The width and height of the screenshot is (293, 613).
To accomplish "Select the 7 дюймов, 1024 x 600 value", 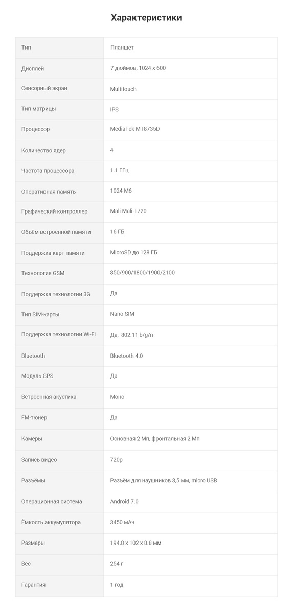I will pyautogui.click(x=138, y=68).
